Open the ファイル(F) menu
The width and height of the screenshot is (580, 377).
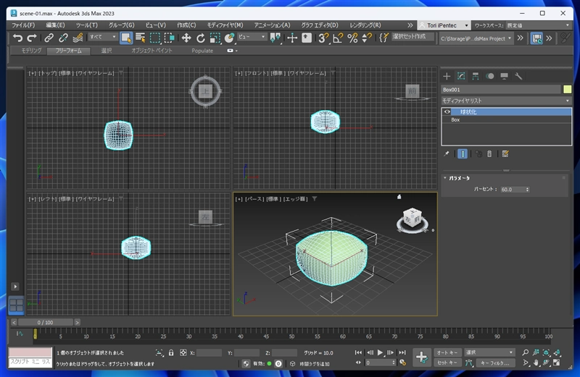(23, 25)
